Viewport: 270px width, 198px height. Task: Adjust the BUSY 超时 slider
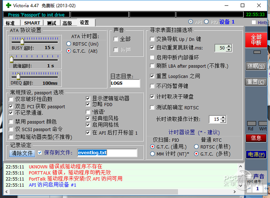[22, 41]
